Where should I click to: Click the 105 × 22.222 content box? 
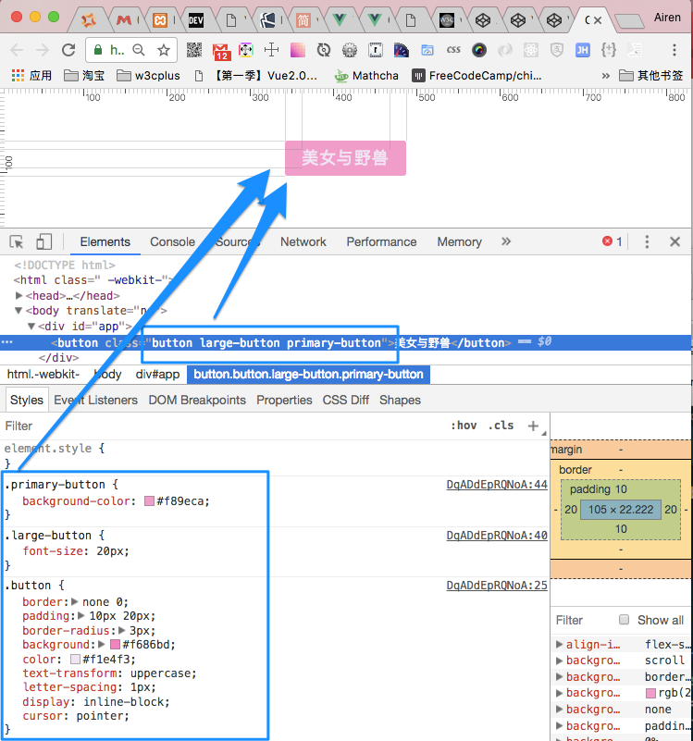pos(621,510)
